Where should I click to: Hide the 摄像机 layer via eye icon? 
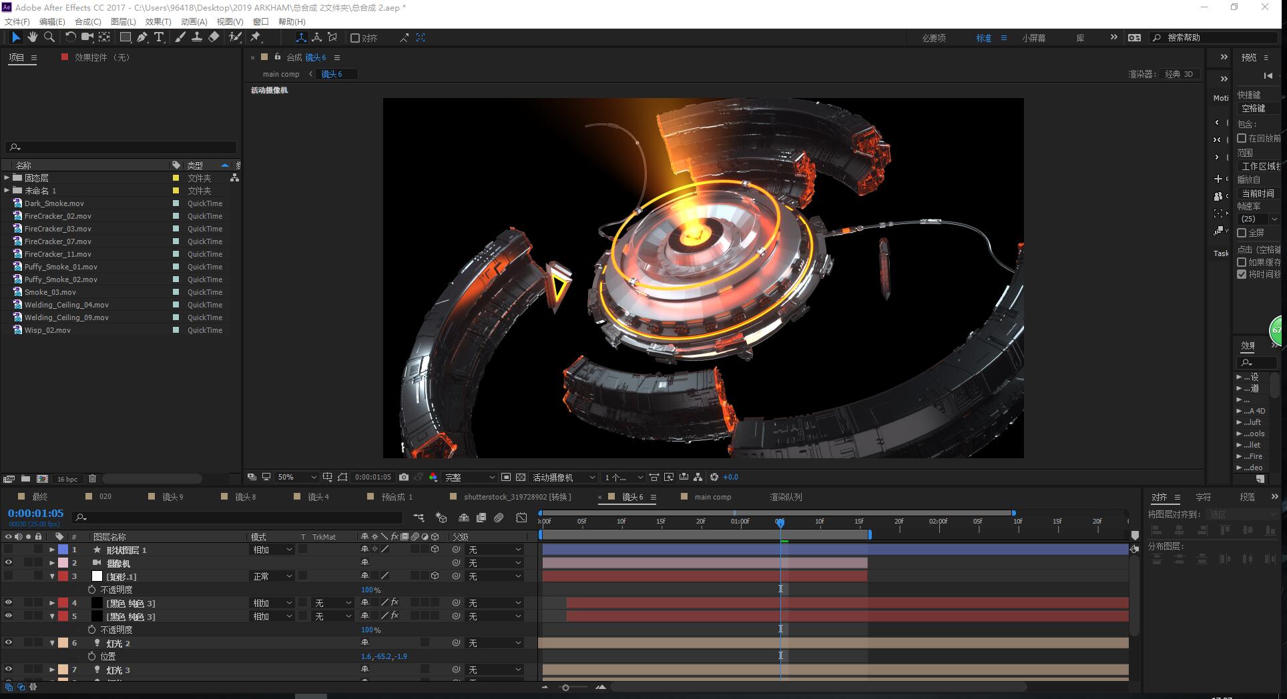click(9, 563)
